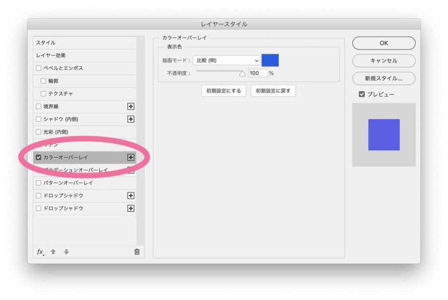
Task: Disable the カラーオーバーレイ checkbox
Action: coord(38,157)
